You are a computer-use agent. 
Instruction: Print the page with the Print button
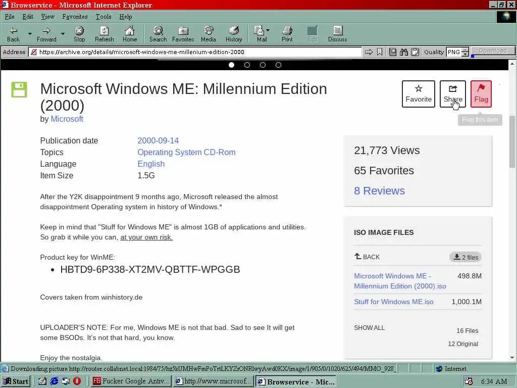point(287,34)
